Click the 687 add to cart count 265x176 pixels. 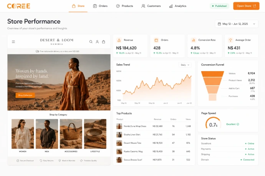click(x=252, y=88)
